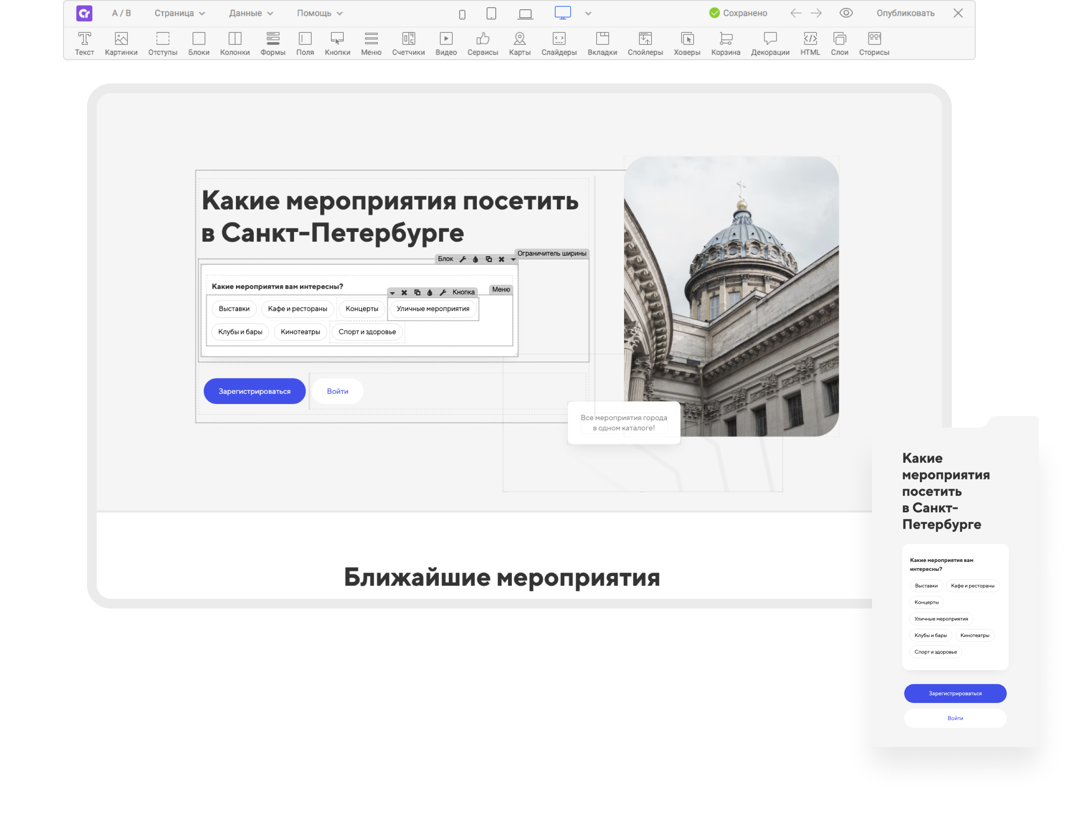Open the Картинки image tool
Image resolution: width=1068 pixels, height=825 pixels.
(x=121, y=43)
